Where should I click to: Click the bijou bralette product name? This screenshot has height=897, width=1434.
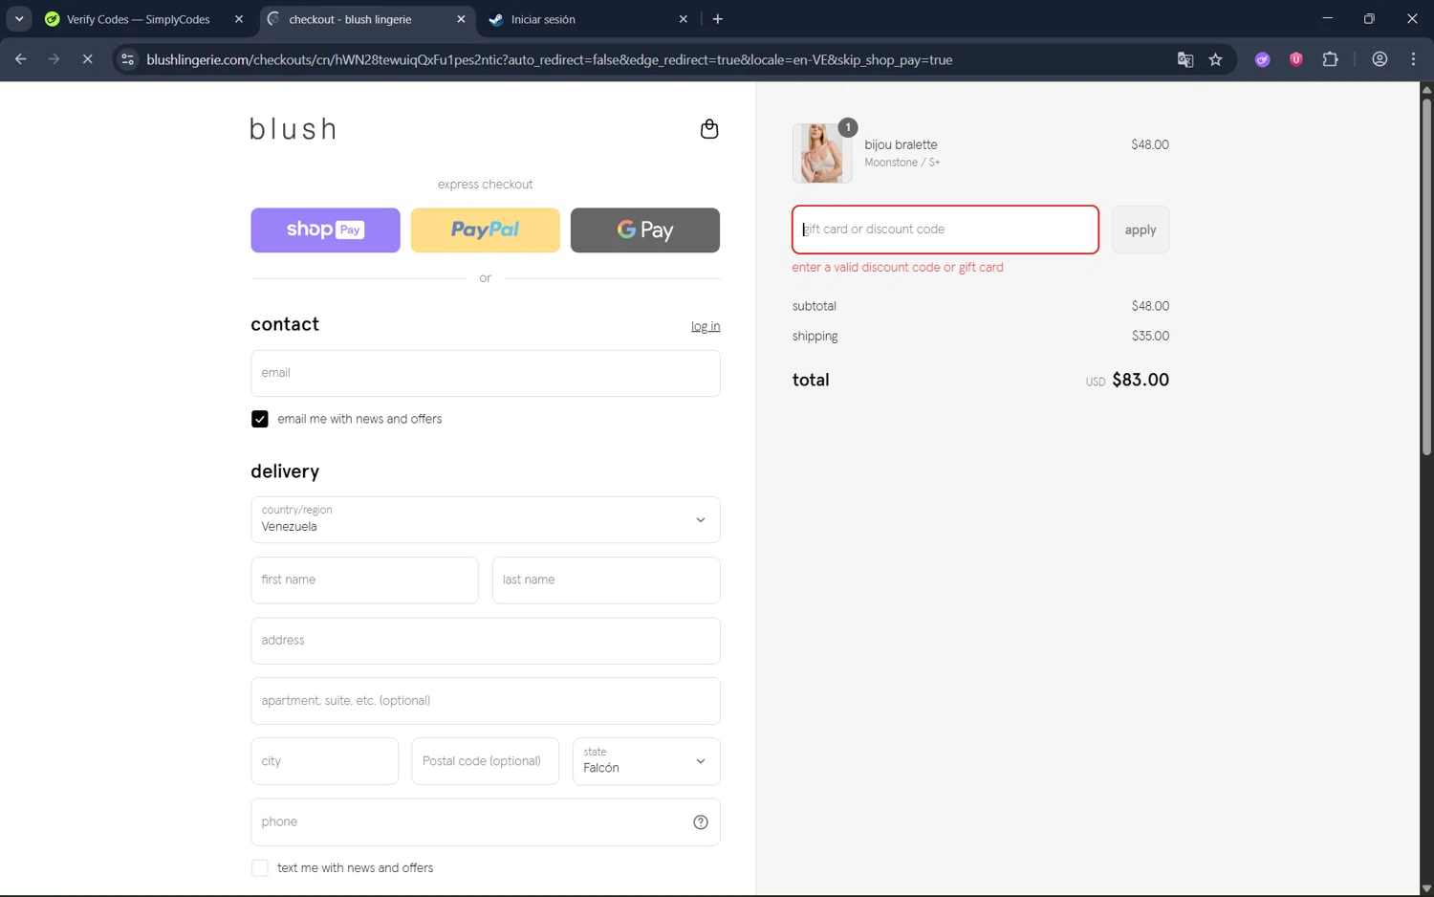coord(901,145)
